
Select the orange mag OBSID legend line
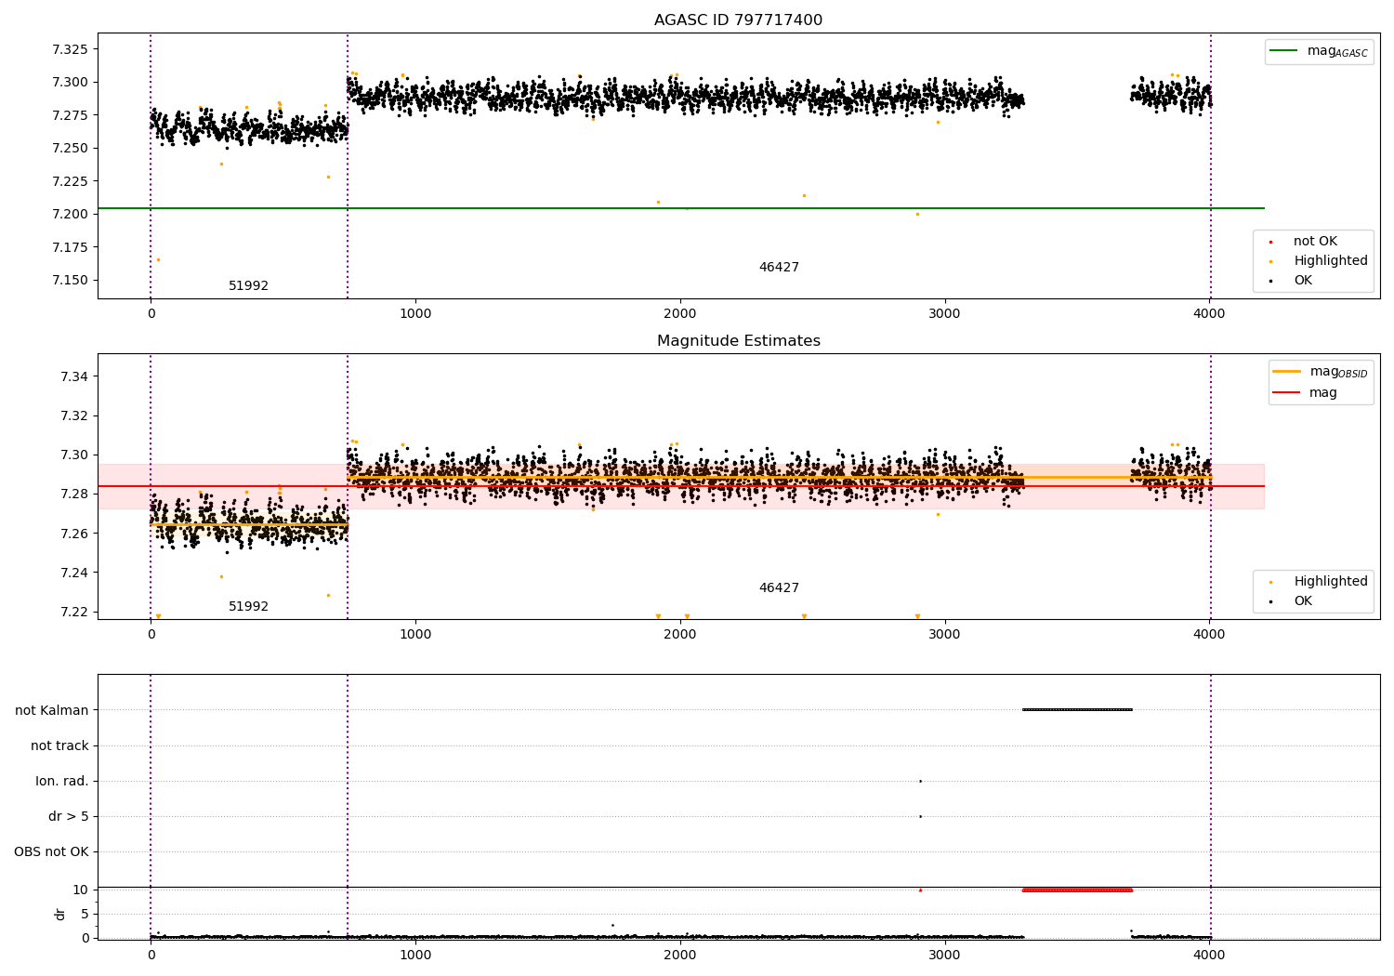pyautogui.click(x=1286, y=372)
